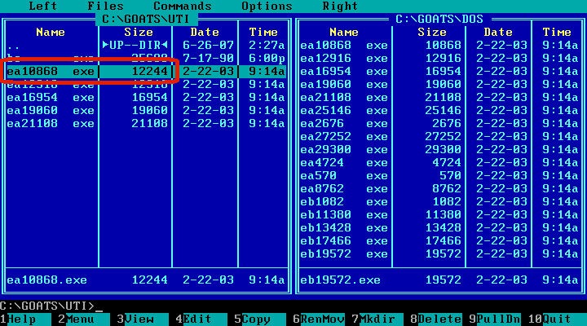Select eb19572 exe row in file list
587x326 pixels.
439,254
